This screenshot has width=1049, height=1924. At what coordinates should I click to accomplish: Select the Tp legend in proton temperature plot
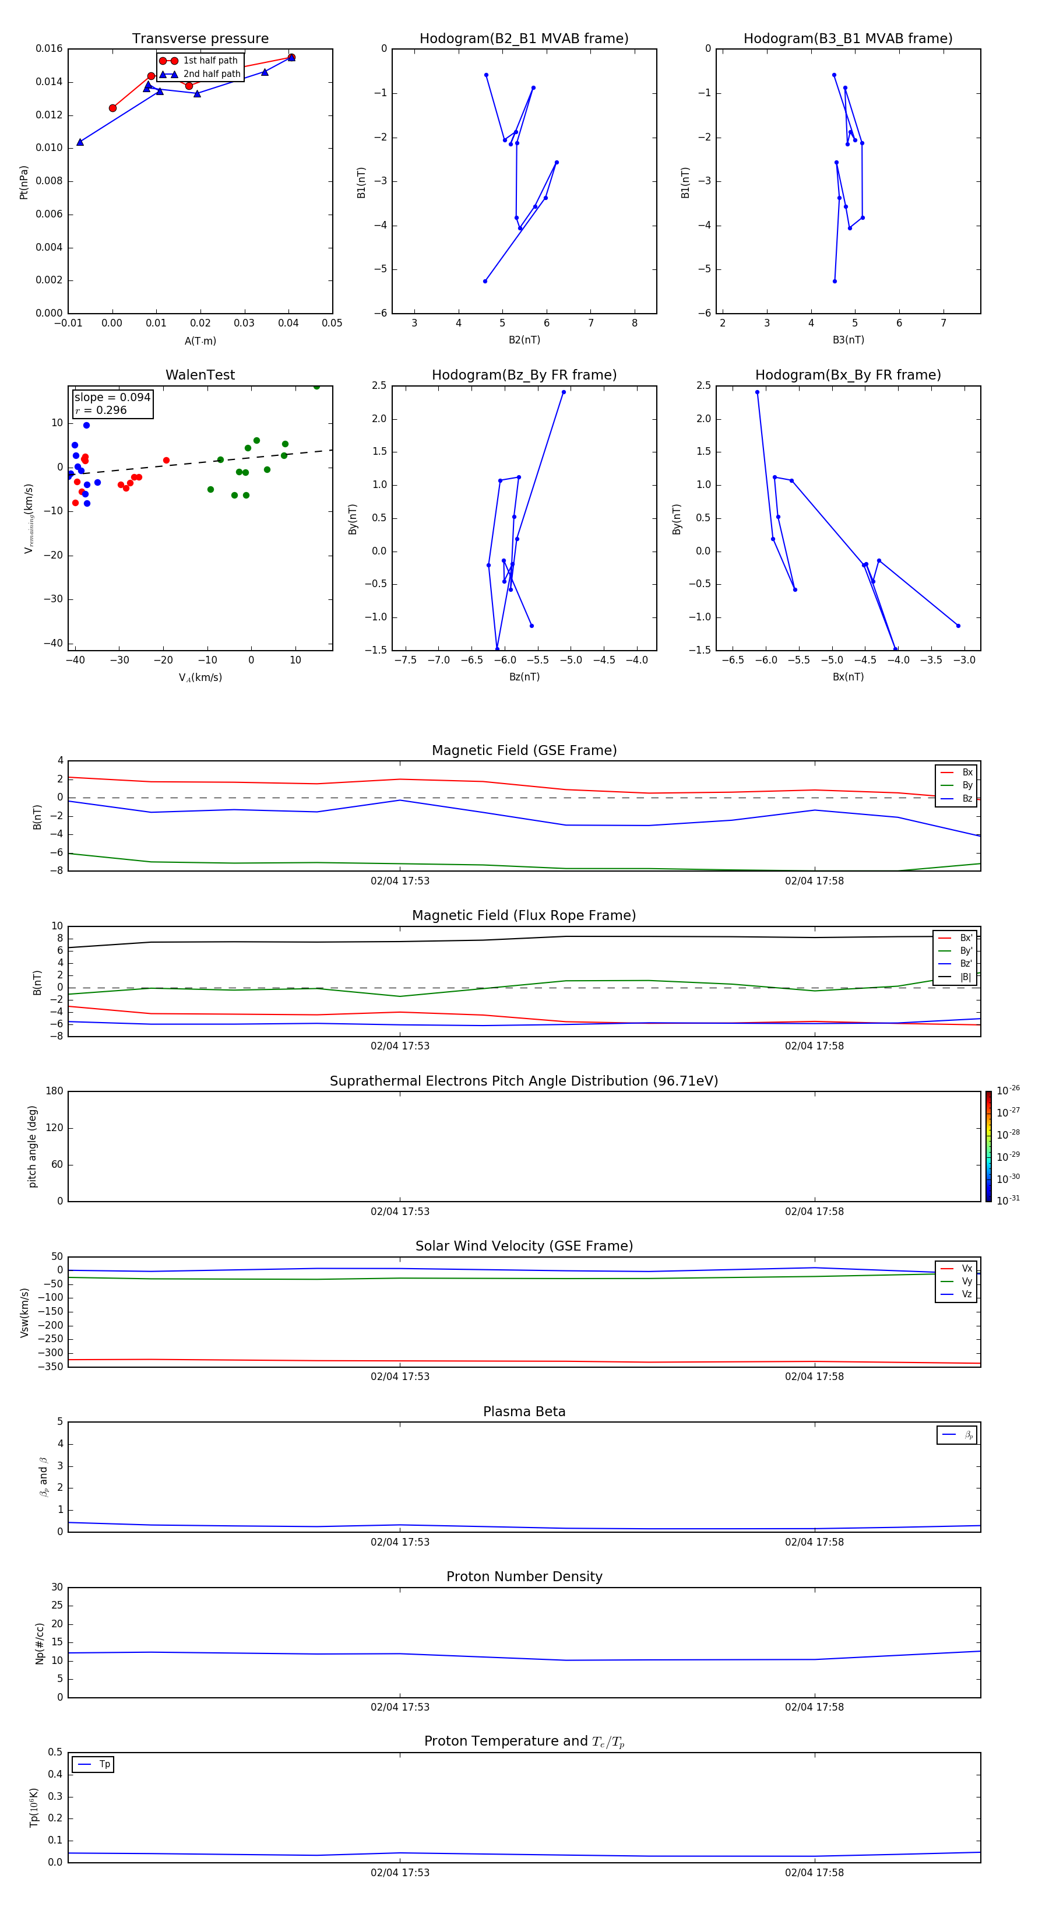point(93,1764)
